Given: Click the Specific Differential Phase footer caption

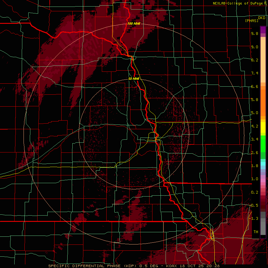Looking at the screenshot, I should coord(134,266).
